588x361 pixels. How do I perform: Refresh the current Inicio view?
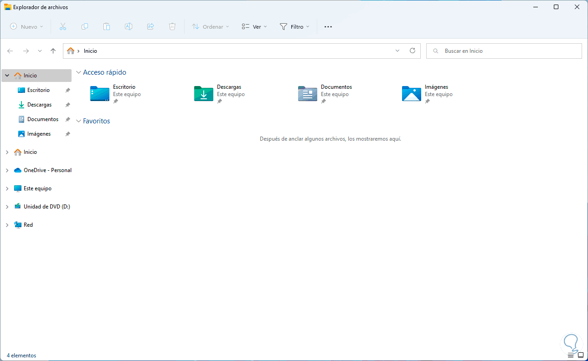(413, 51)
